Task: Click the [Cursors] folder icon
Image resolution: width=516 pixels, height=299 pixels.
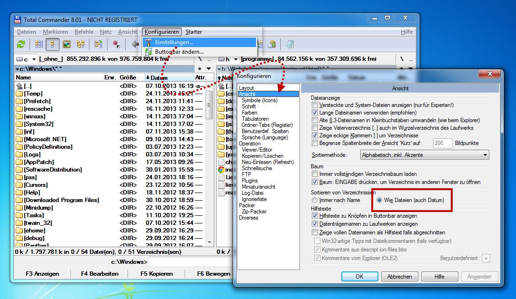Action: pyautogui.click(x=20, y=184)
